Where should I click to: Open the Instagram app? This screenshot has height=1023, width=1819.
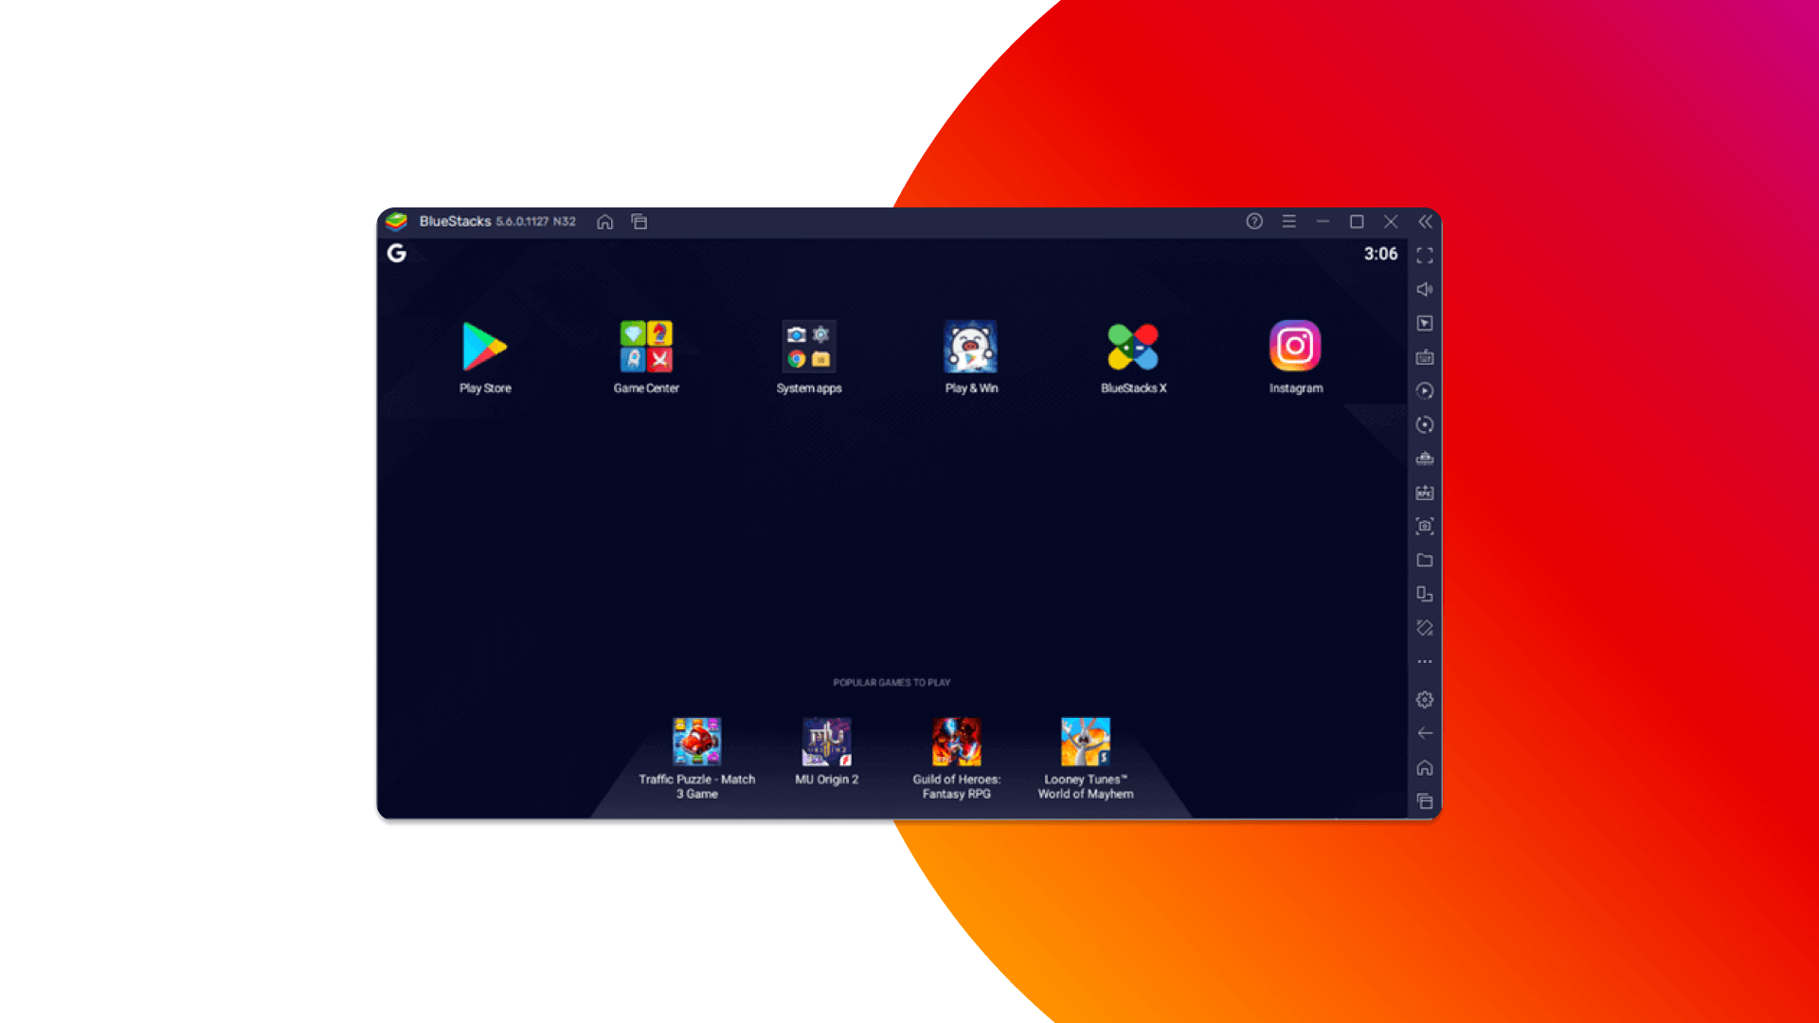pyautogui.click(x=1295, y=347)
